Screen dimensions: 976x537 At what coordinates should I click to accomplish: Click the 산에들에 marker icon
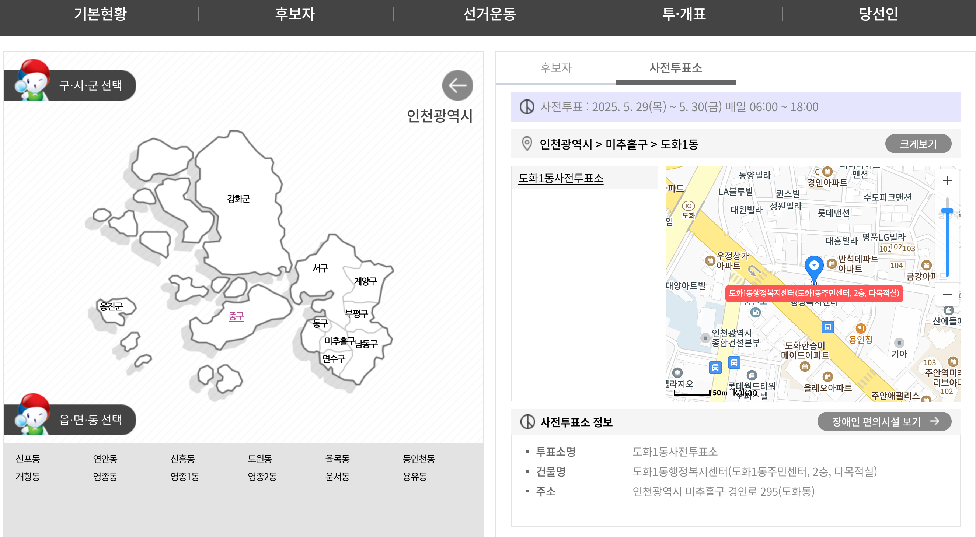point(948,310)
